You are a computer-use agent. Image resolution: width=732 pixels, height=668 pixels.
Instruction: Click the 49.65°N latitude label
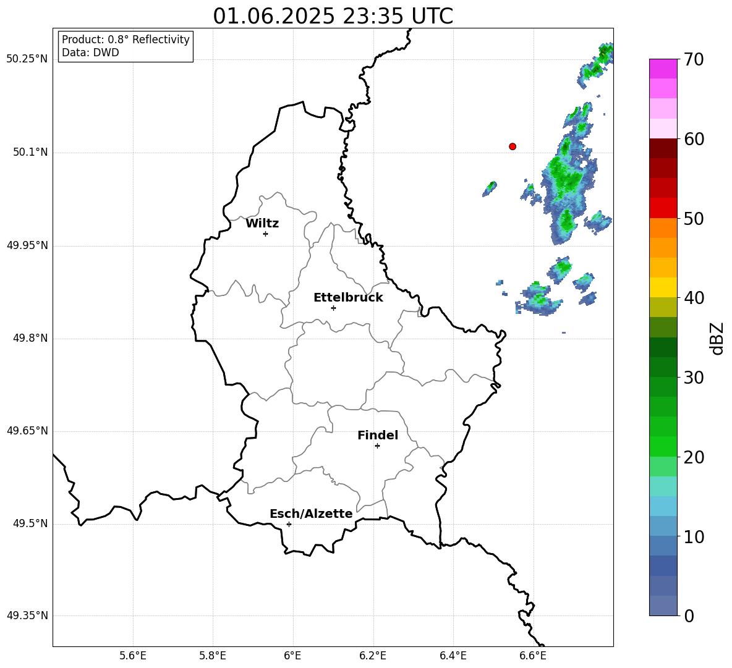[x=27, y=431]
